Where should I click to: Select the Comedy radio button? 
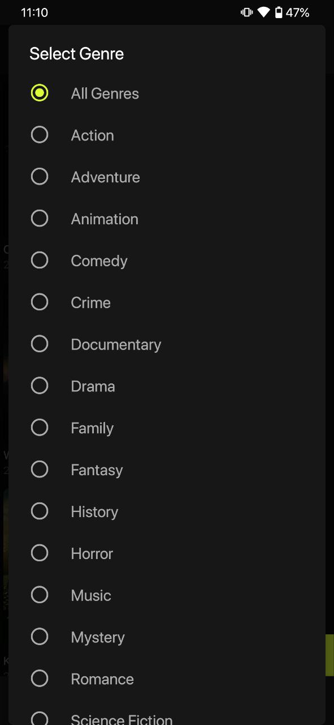tap(40, 260)
